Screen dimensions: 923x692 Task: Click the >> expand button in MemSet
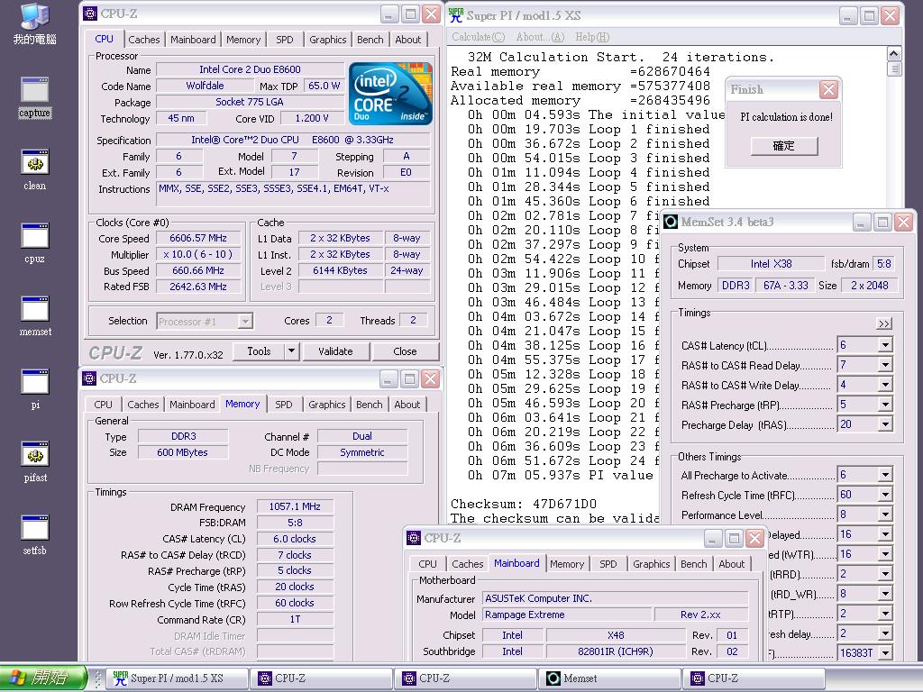point(883,323)
